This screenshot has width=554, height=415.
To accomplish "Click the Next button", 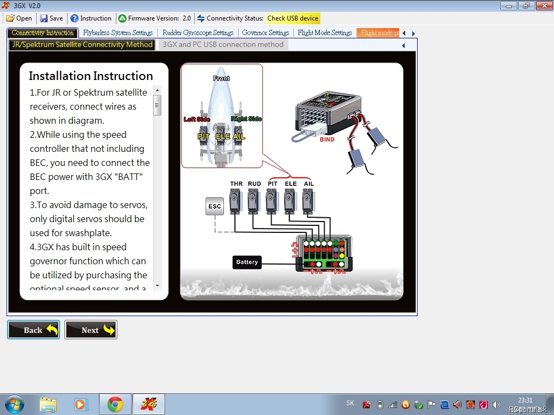I will click(x=91, y=330).
